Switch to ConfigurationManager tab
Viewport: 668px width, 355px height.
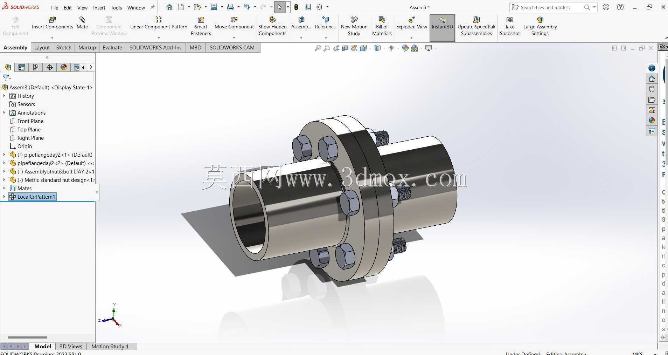(x=36, y=67)
